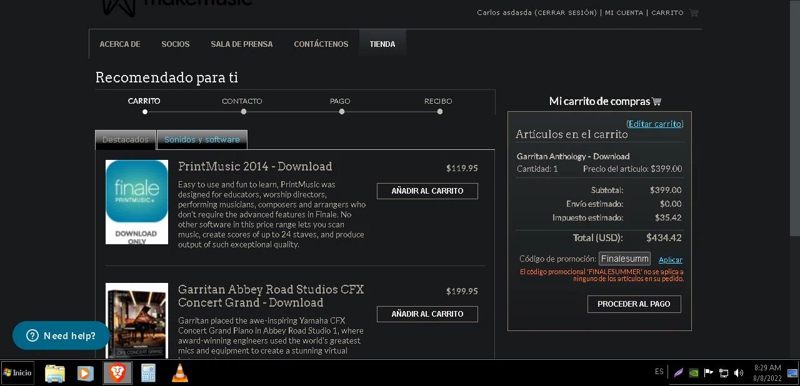Screen dimensions: 800x386
Task: Open the CONTÁCTENOS menu item
Action: (321, 44)
